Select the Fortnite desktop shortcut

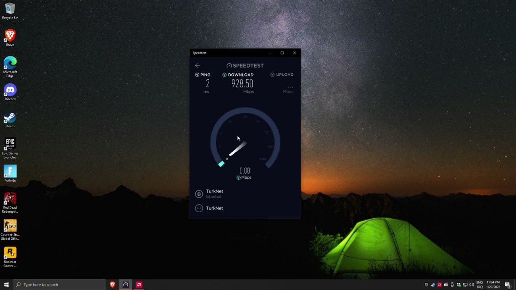pos(10,174)
